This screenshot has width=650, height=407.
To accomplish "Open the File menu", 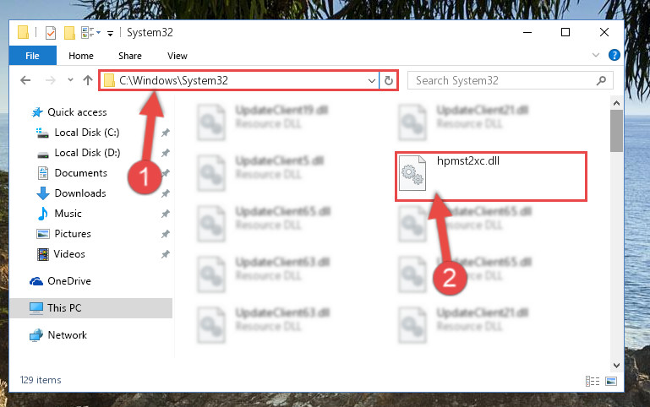I will click(x=32, y=56).
